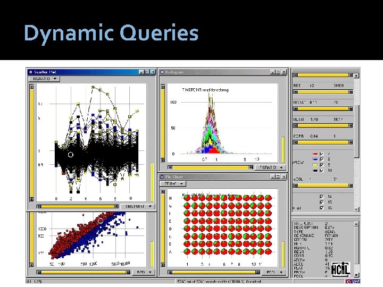
Task: Click the yellow color swatch
Action: tap(315, 165)
